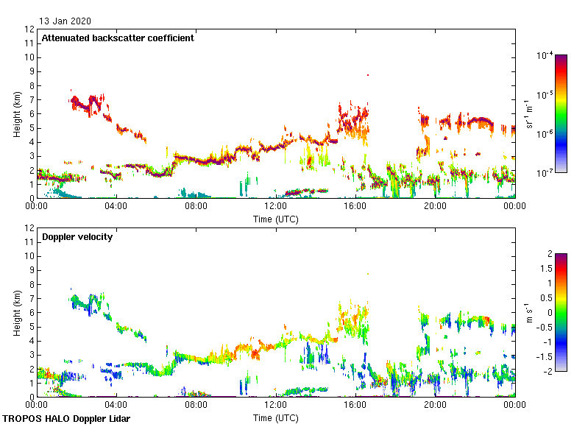Click 'Time (UTC)' label under the backscatter plot
574x427 pixels.
pos(275,219)
